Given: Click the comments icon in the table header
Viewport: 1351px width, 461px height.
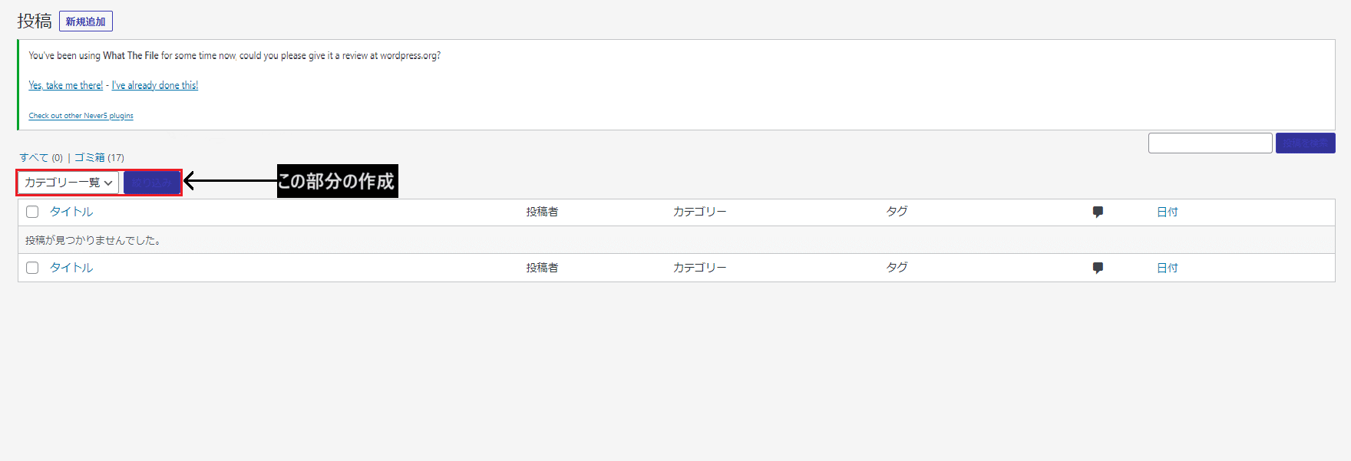Looking at the screenshot, I should coord(1098,212).
